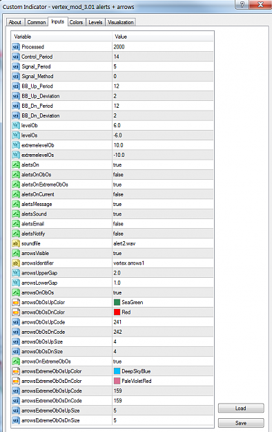Screen dimensions: 272x432
Task: Pick the DeepSkyBlue color swatch
Action: (x=117, y=371)
